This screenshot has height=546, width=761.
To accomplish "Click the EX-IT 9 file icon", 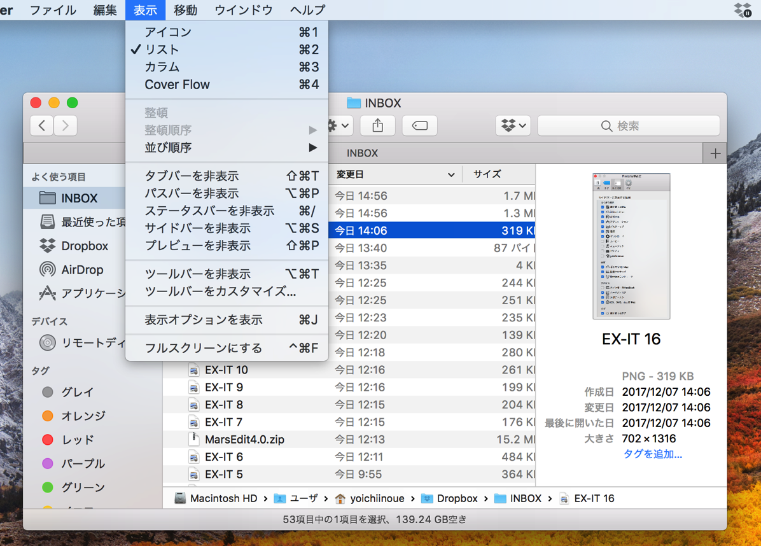I will tap(193, 388).
